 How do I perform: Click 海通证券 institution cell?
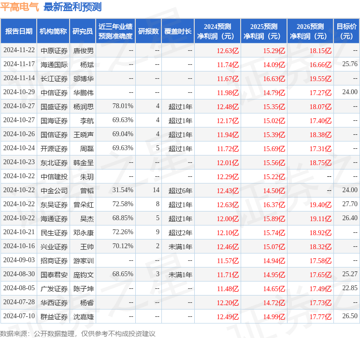(54, 218)
